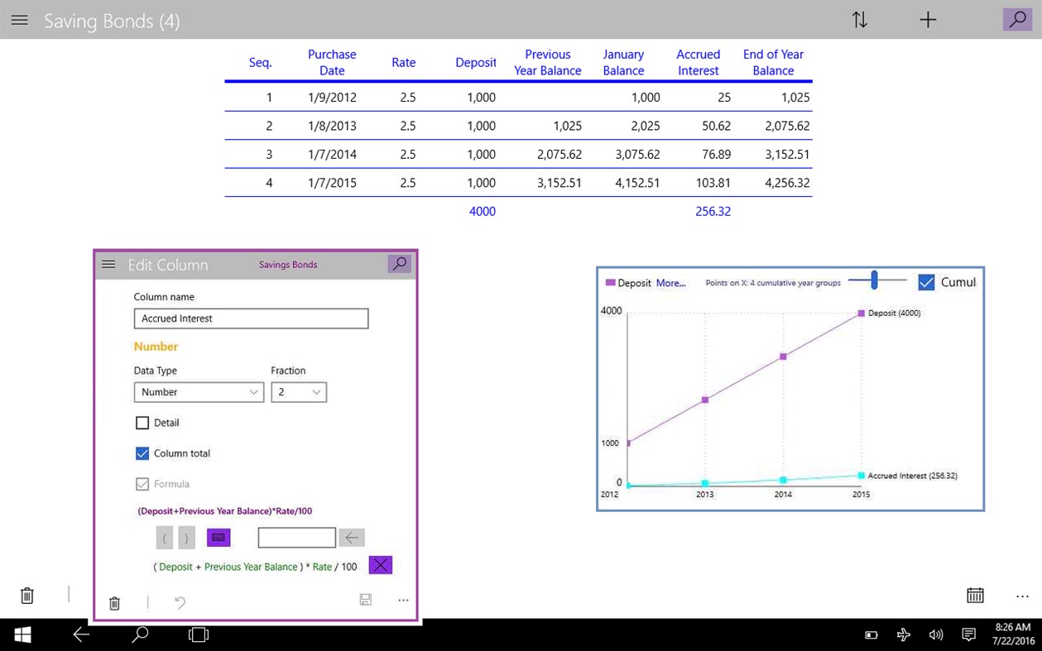Open the main app hamburger menu
Image resolution: width=1042 pixels, height=651 pixels.
19,20
